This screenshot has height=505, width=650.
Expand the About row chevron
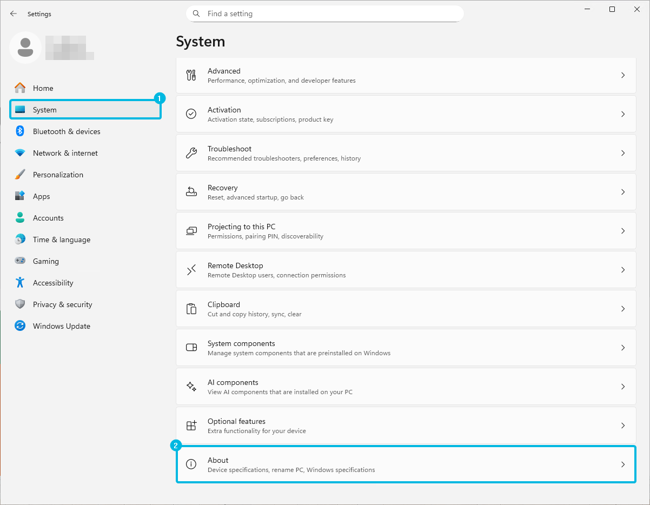623,464
